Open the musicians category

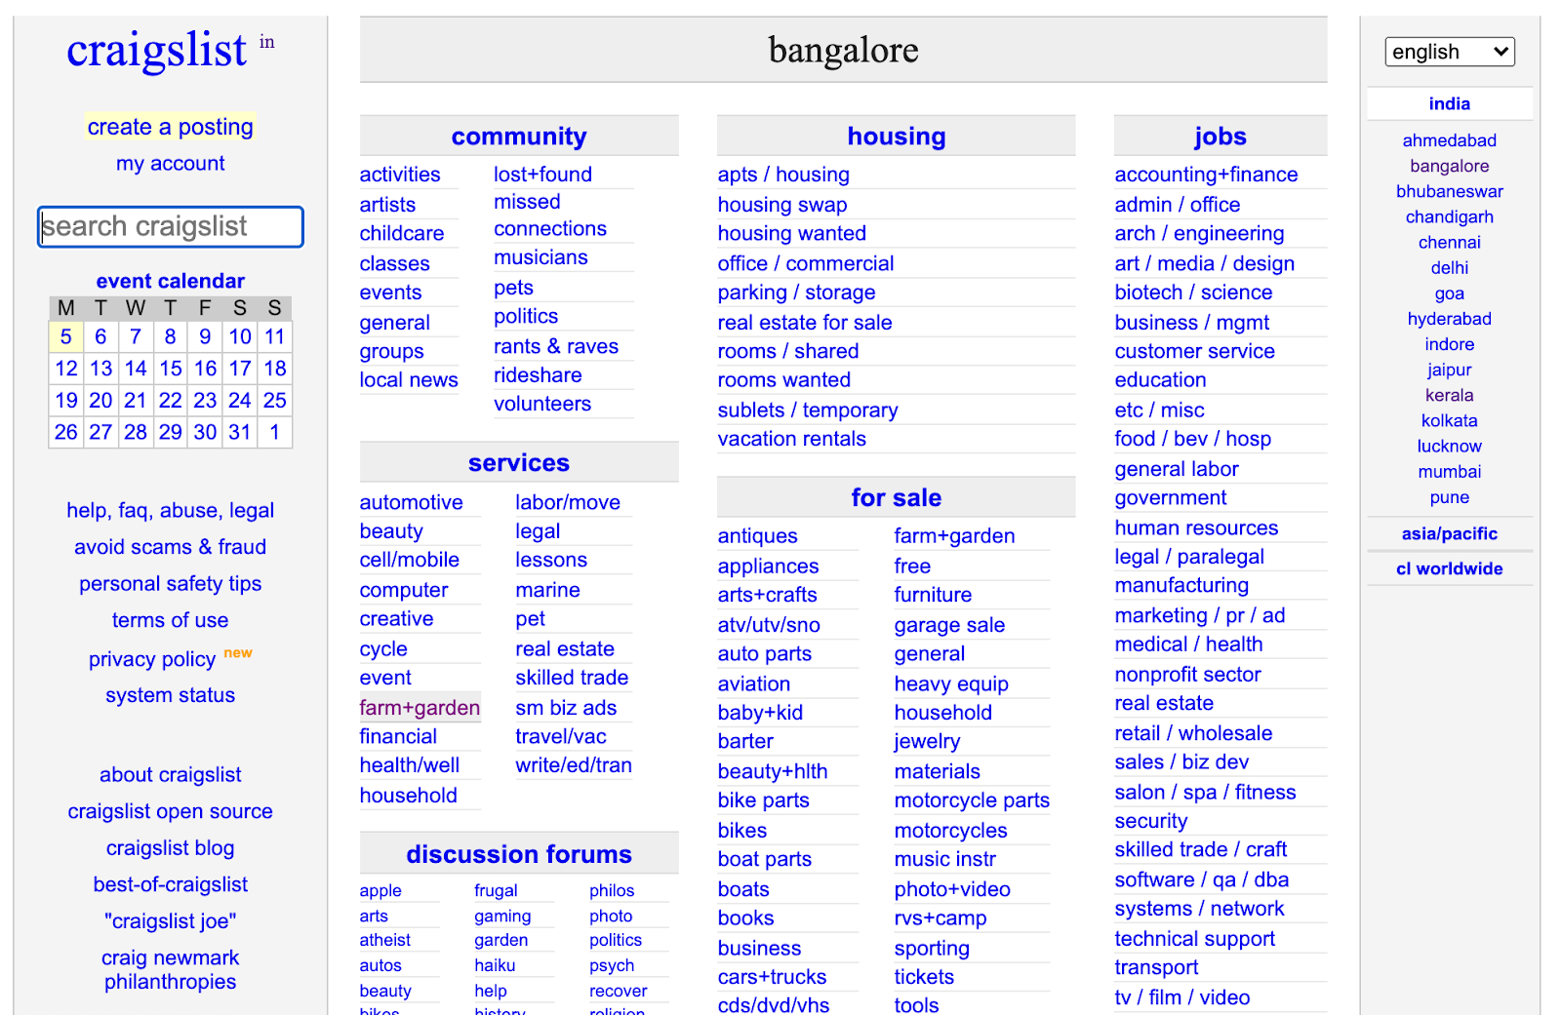click(x=540, y=257)
